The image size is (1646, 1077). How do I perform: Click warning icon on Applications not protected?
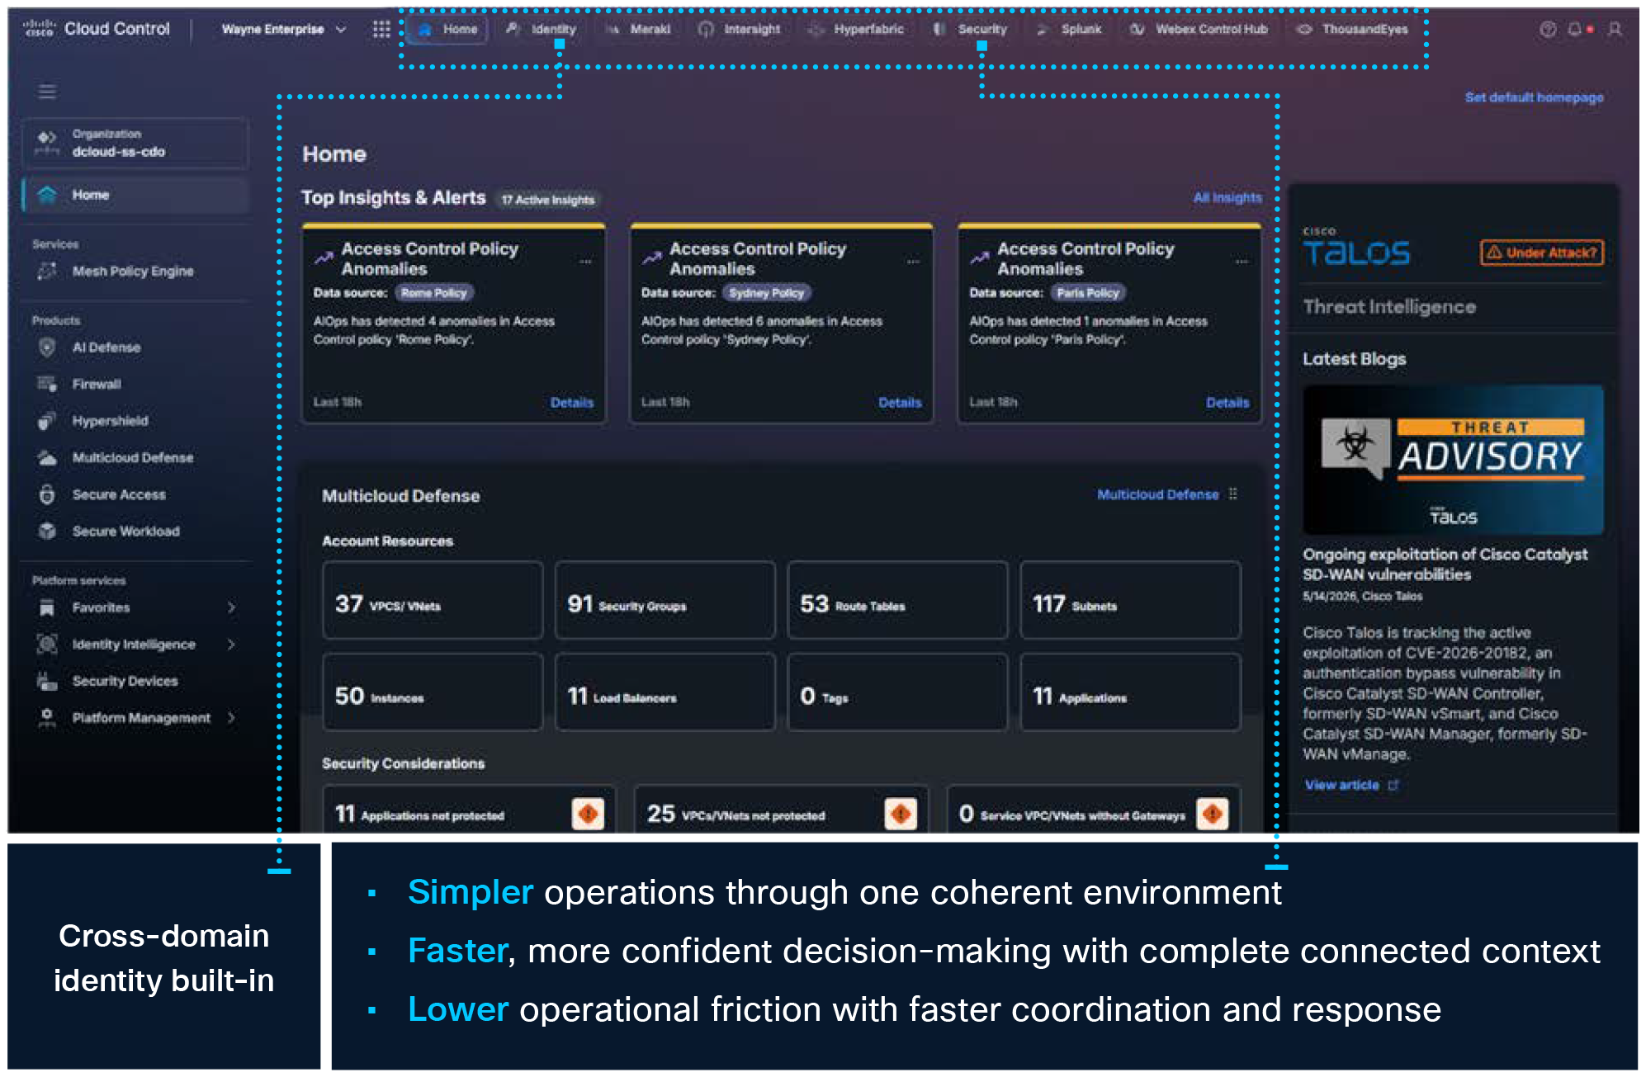(x=588, y=815)
